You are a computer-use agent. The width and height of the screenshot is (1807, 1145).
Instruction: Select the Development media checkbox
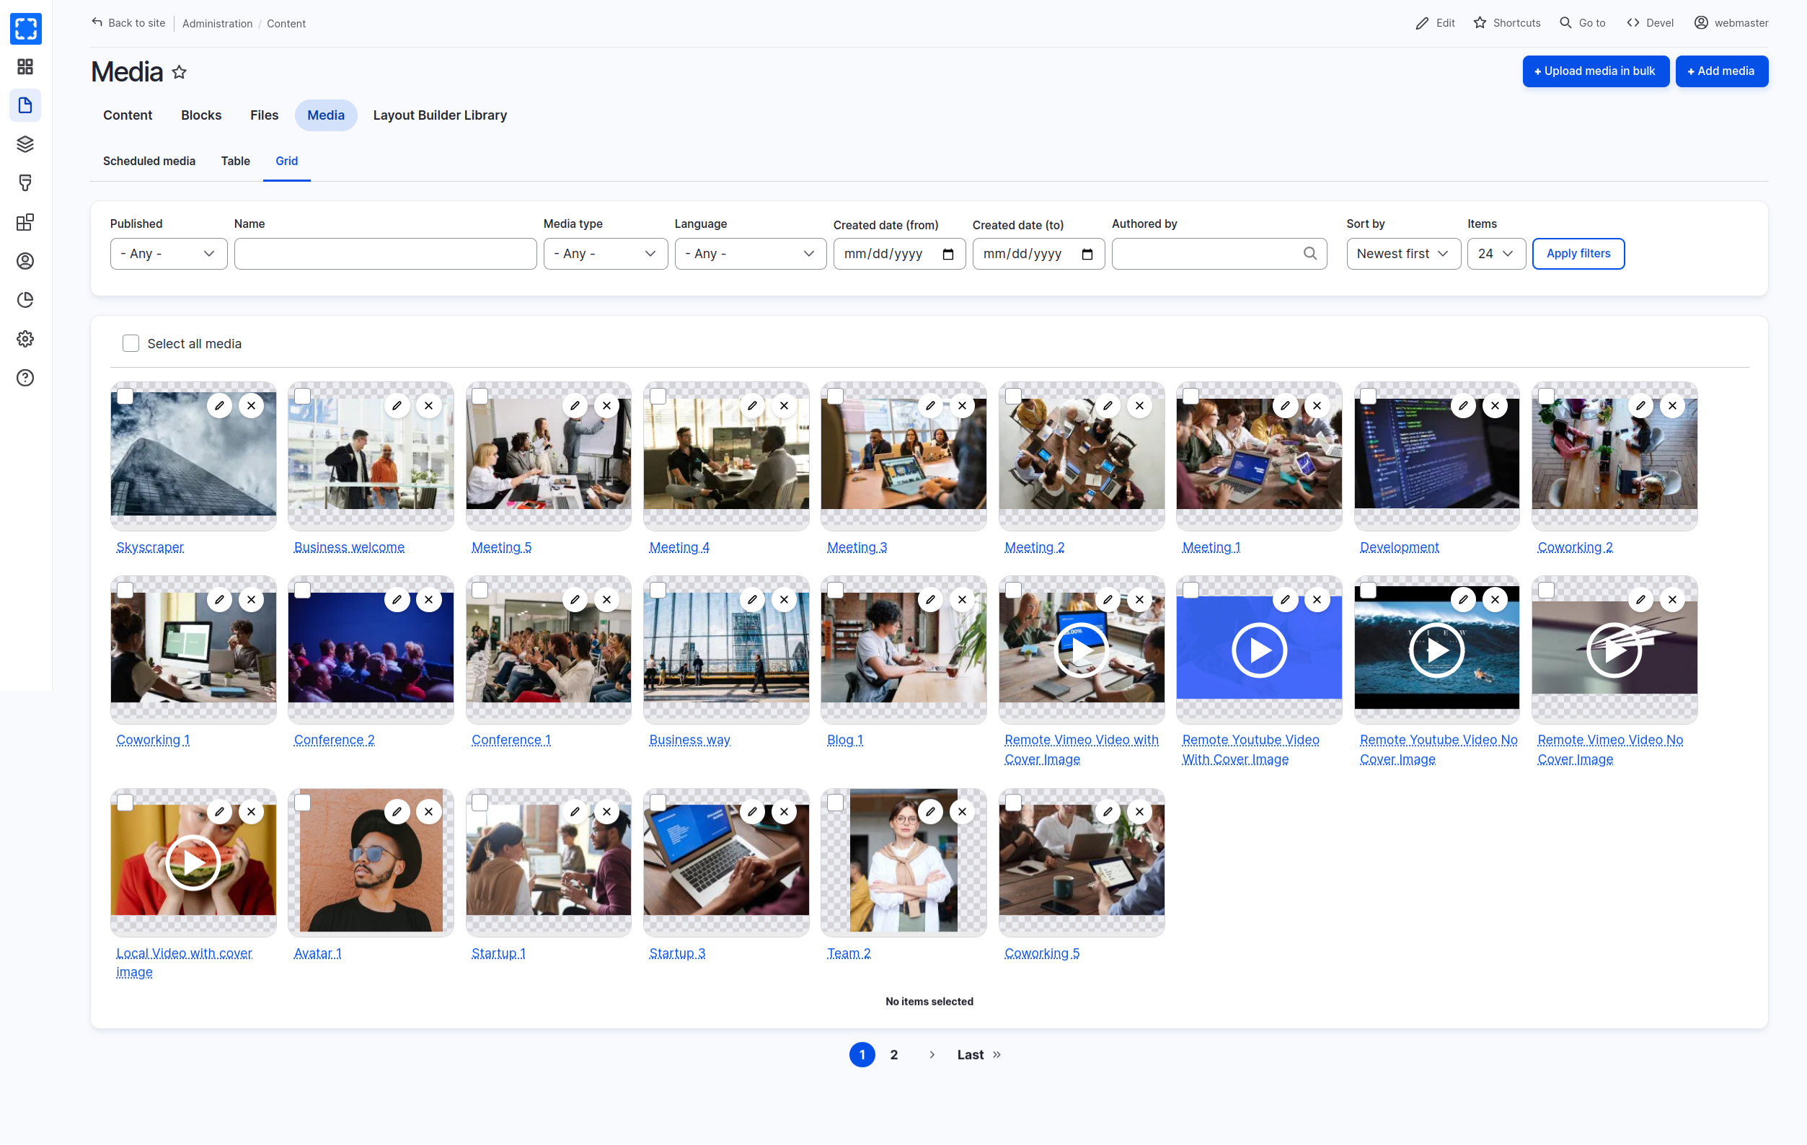click(1368, 396)
